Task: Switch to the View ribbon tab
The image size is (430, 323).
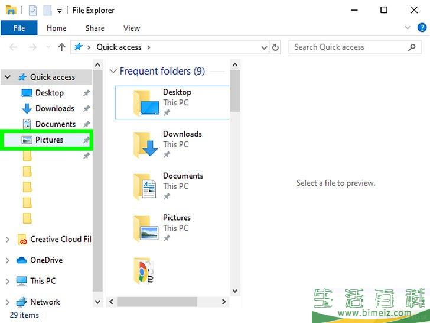Action: coord(132,28)
